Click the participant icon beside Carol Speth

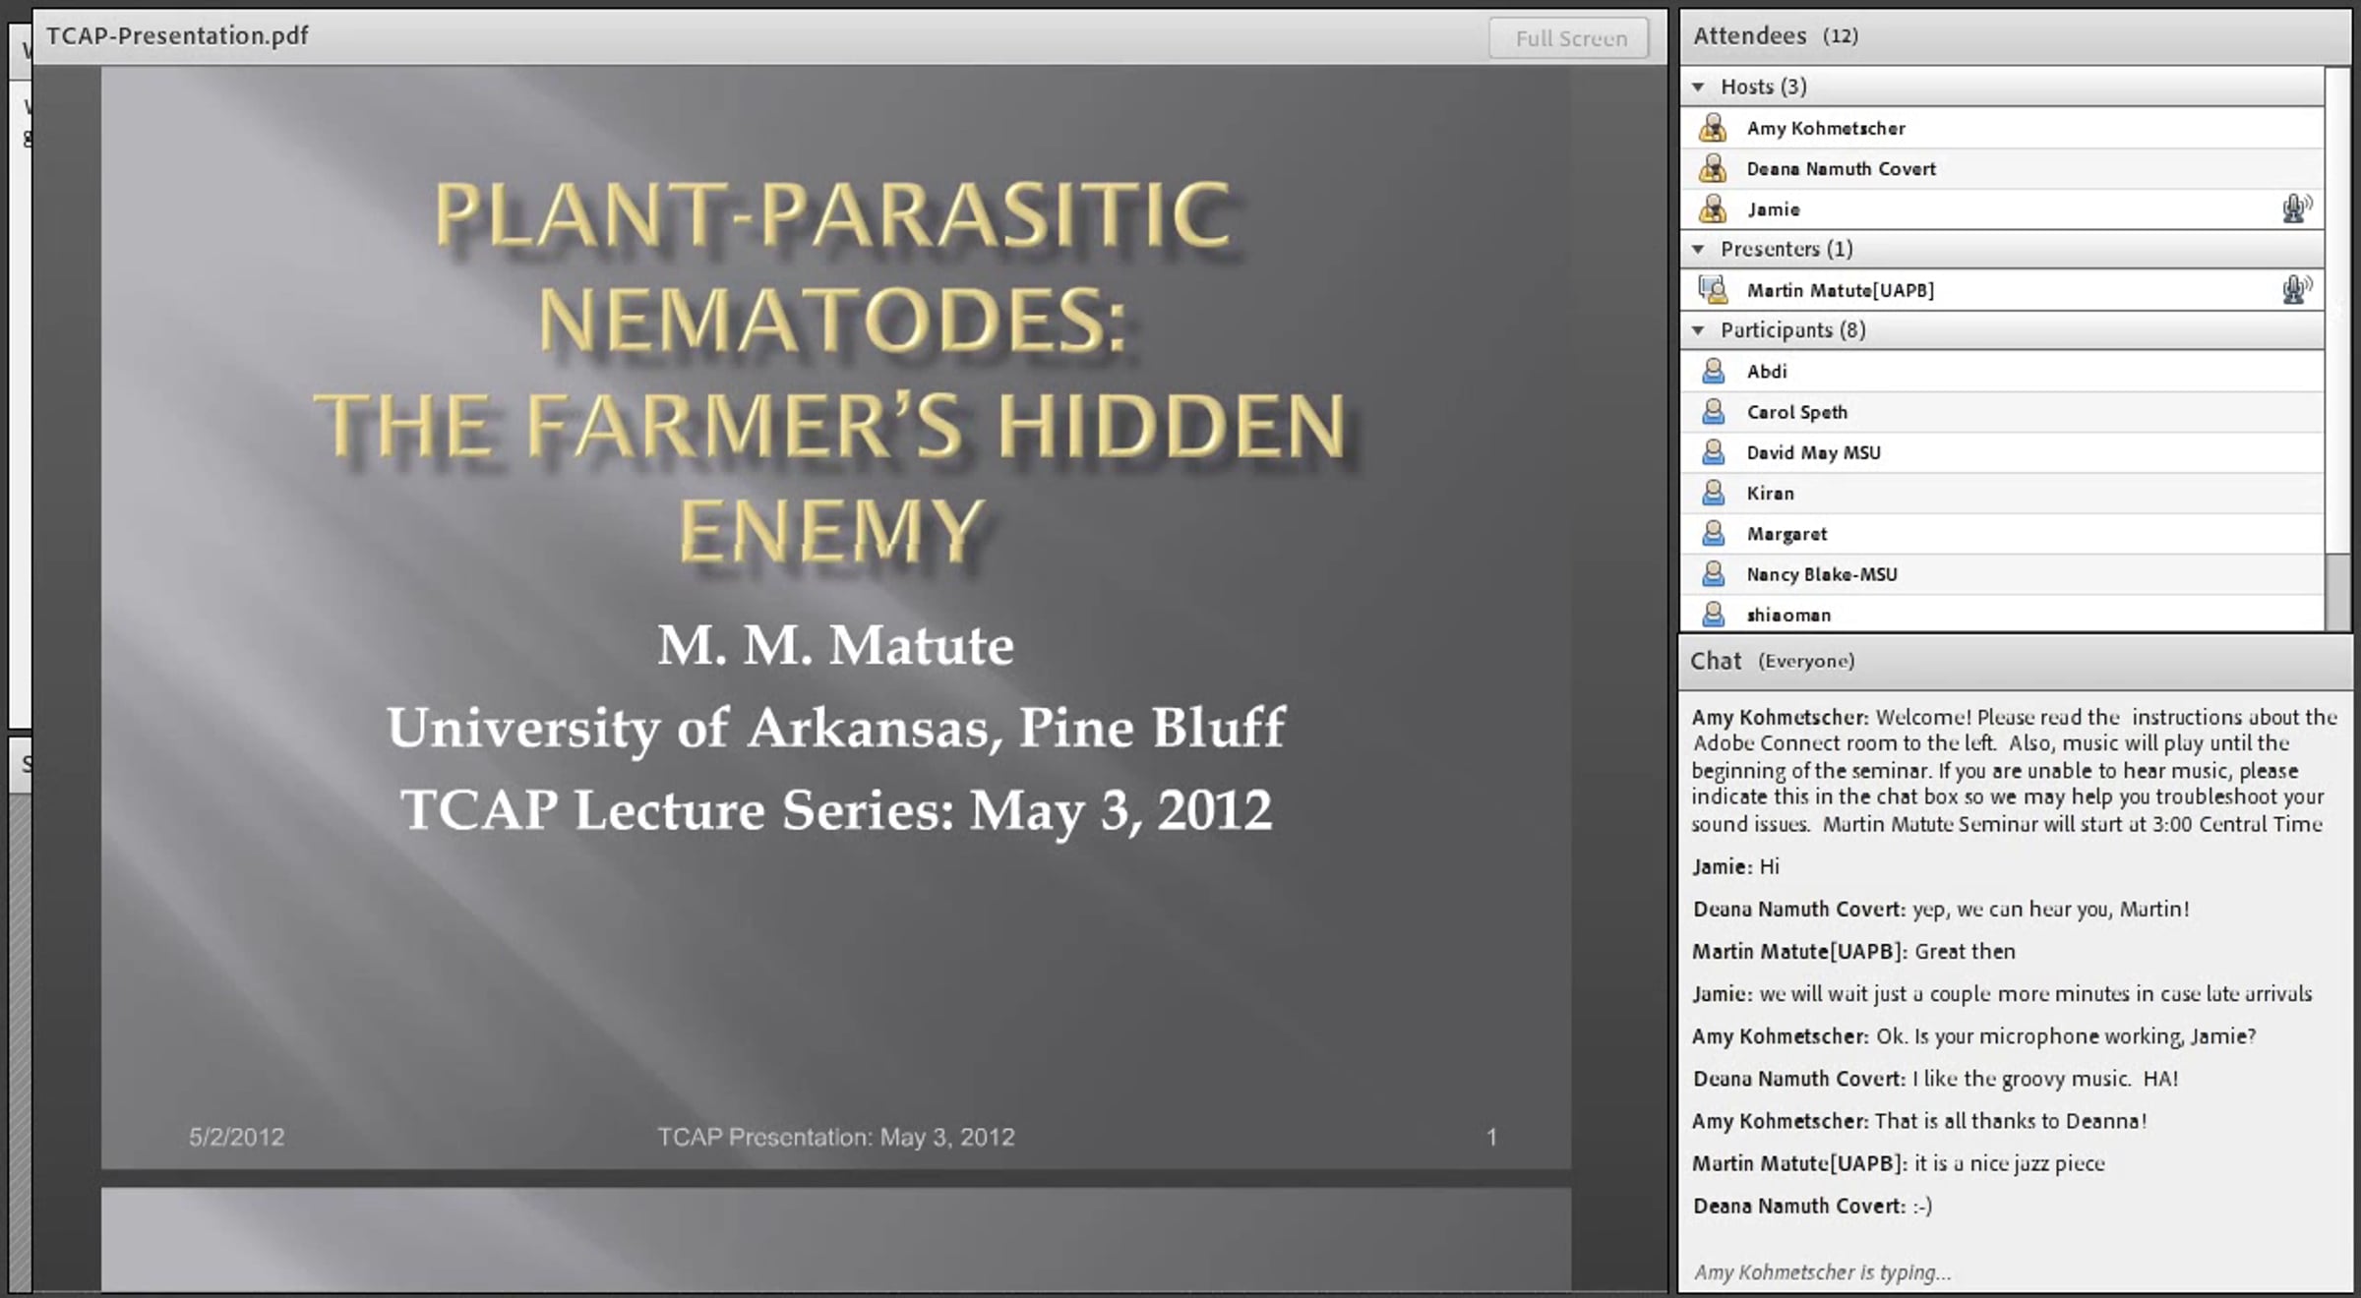pos(1713,411)
